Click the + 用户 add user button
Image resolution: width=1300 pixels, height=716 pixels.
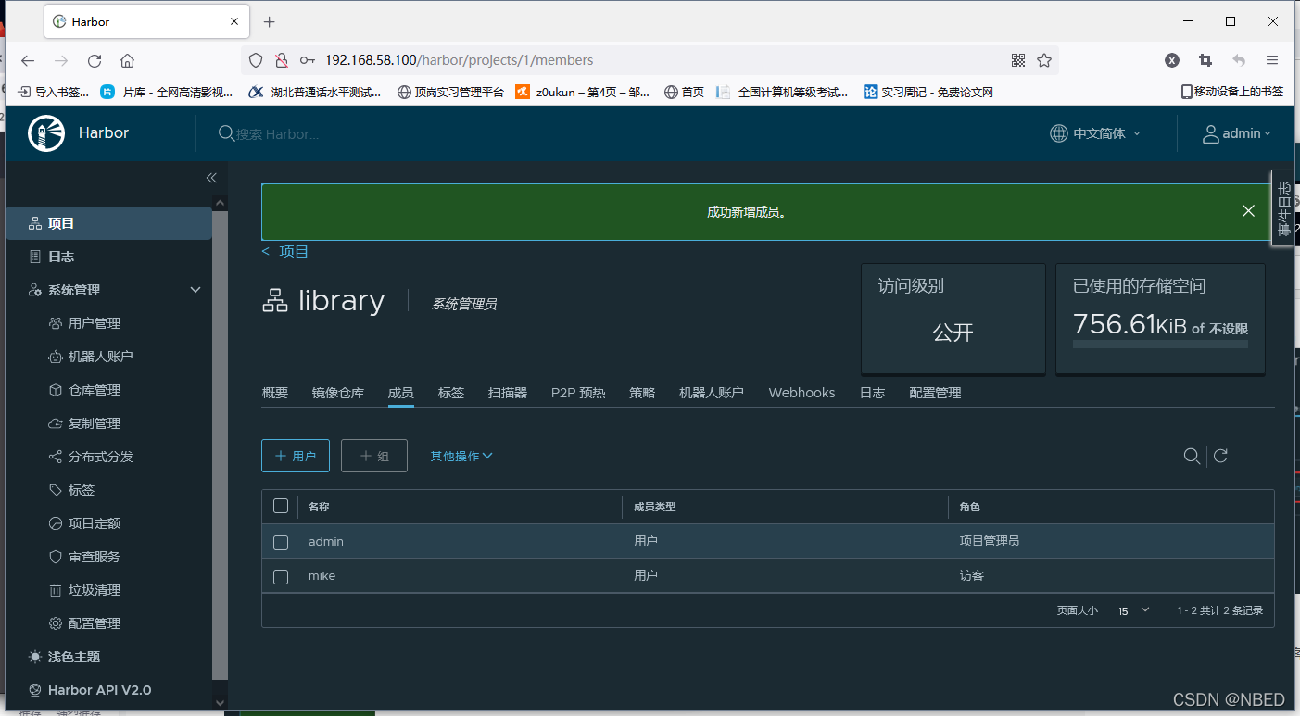tap(296, 456)
